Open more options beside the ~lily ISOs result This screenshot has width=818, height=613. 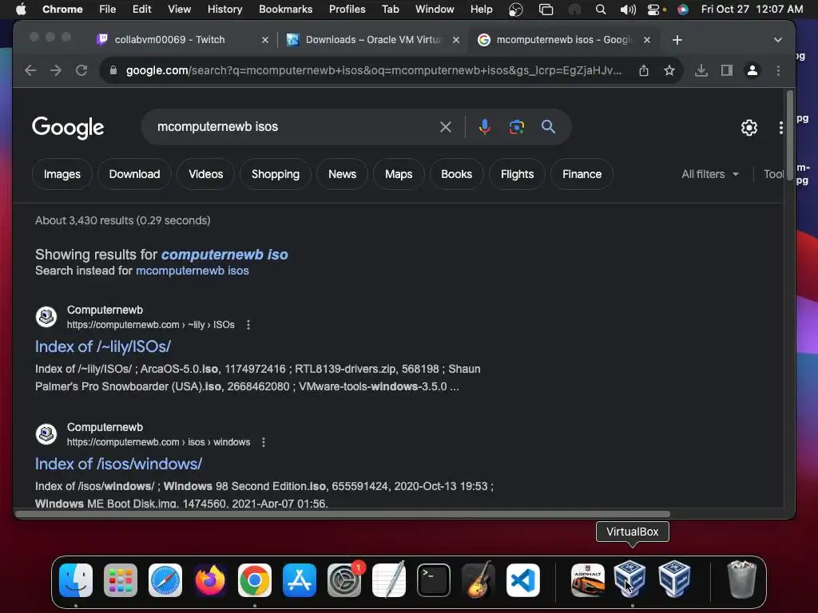(x=248, y=325)
